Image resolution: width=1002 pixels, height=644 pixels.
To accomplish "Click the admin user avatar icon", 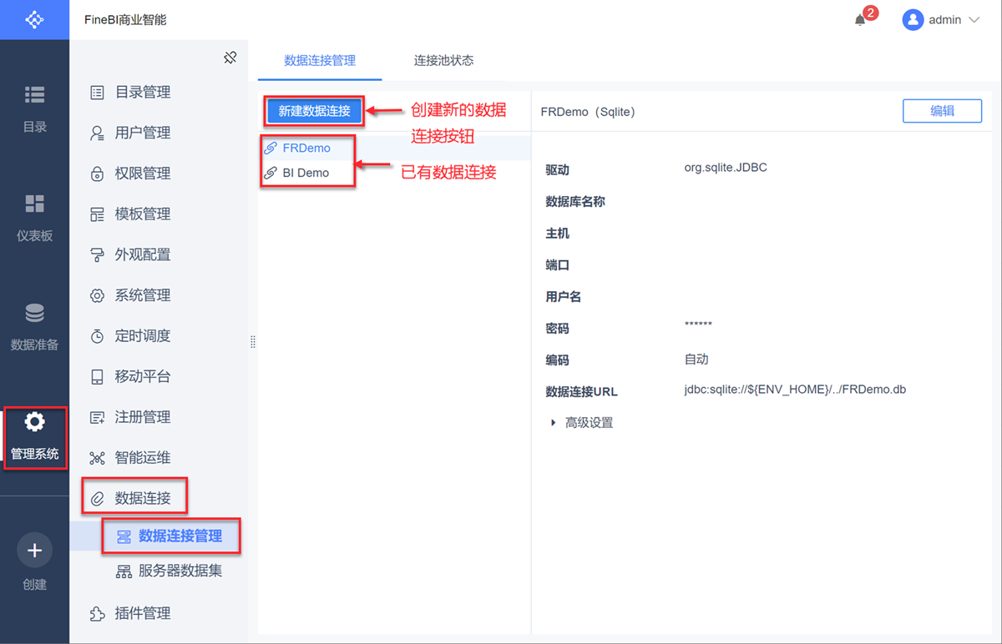I will (x=913, y=19).
